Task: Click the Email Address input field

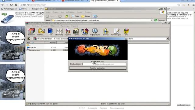Action: pos(104,64)
